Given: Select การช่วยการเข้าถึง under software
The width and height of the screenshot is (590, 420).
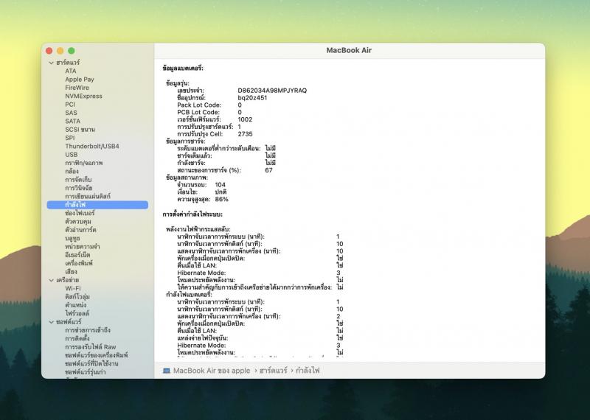Looking at the screenshot, I should 88,330.
